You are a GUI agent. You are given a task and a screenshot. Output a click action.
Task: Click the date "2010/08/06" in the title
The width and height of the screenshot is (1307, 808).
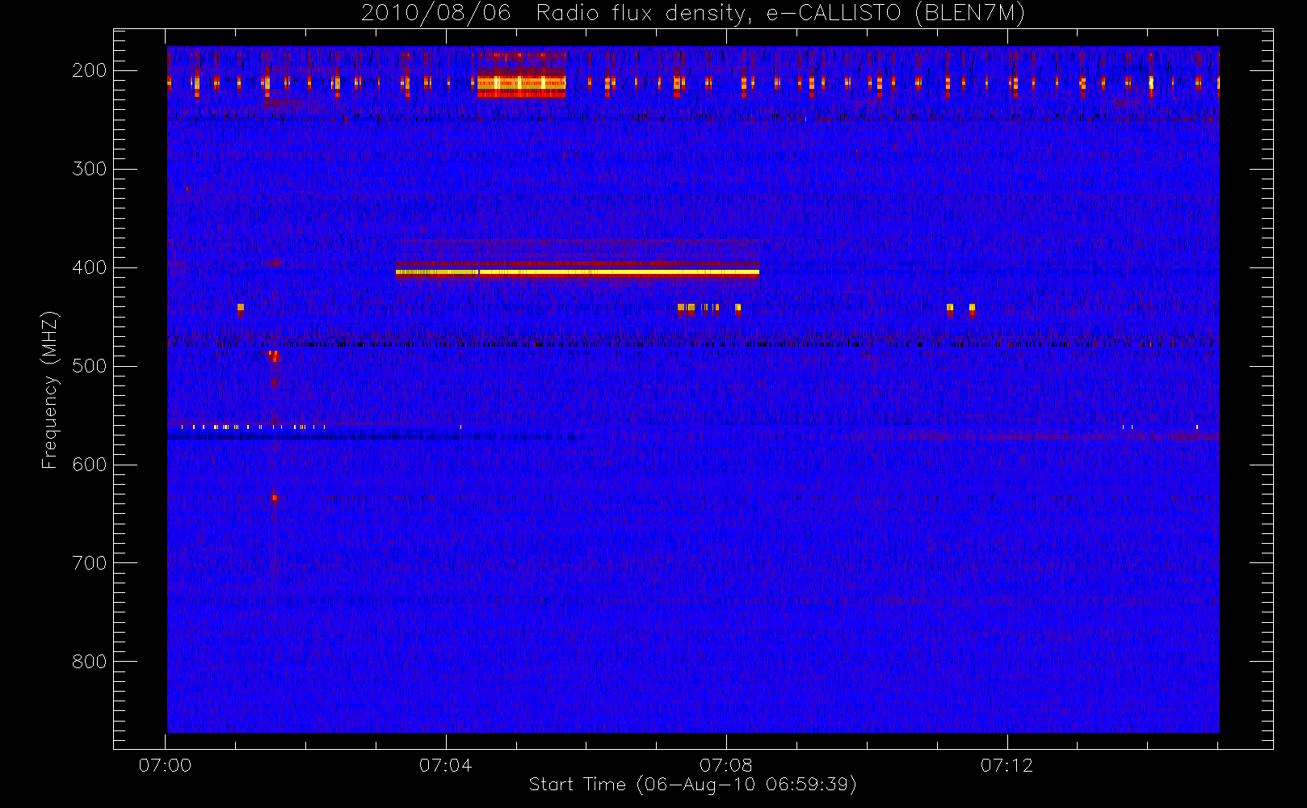[x=436, y=14]
